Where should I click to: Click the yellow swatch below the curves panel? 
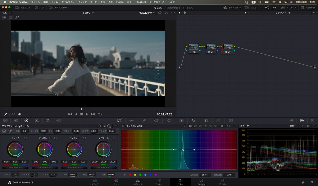[x=135, y=175]
